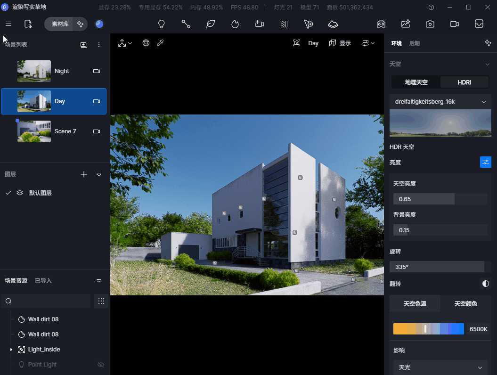Click the globe icon in viewport toolbar
This screenshot has height=375, width=497.
[146, 43]
